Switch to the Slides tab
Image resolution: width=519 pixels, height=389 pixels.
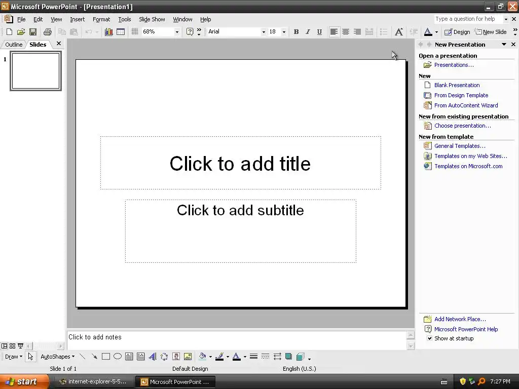tap(38, 45)
